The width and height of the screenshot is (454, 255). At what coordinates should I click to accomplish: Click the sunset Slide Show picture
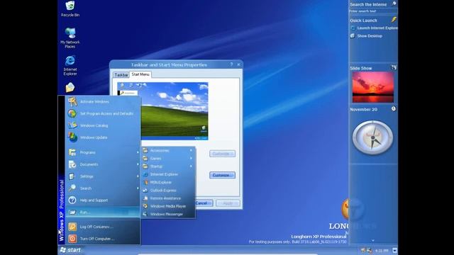(373, 87)
